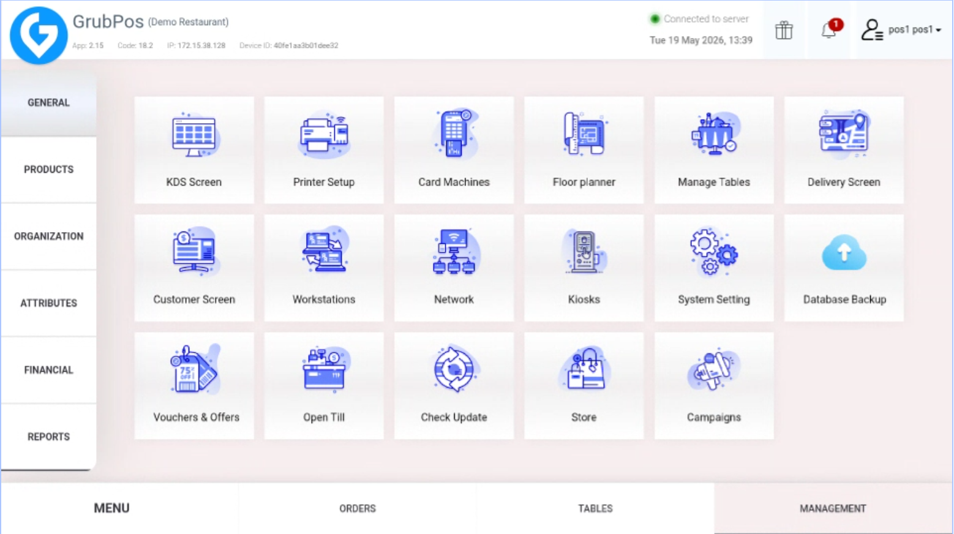This screenshot has height=534, width=954.
Task: Launch the Floor planner
Action: point(584,150)
